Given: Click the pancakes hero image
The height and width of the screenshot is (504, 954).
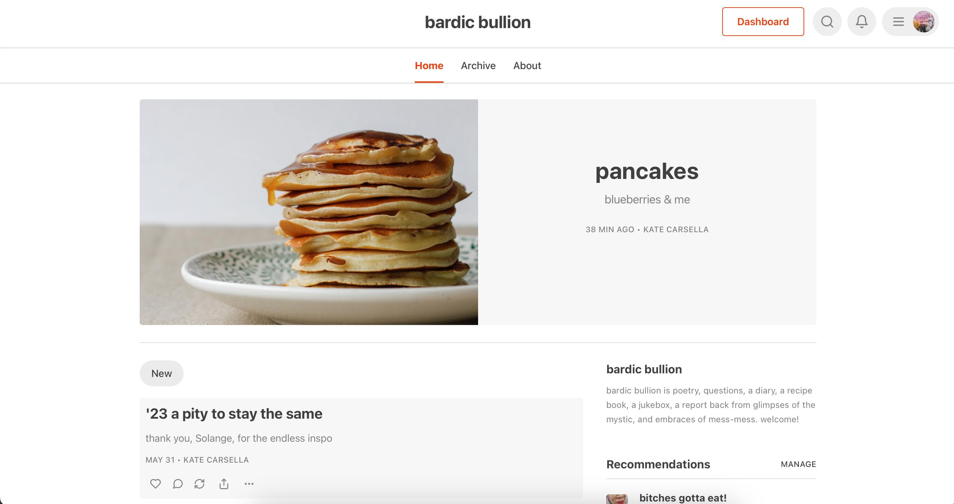Looking at the screenshot, I should point(309,212).
